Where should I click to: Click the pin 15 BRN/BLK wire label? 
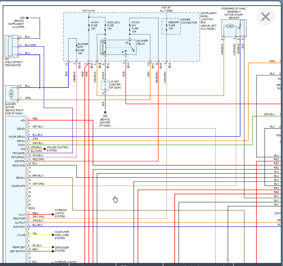click(x=38, y=176)
